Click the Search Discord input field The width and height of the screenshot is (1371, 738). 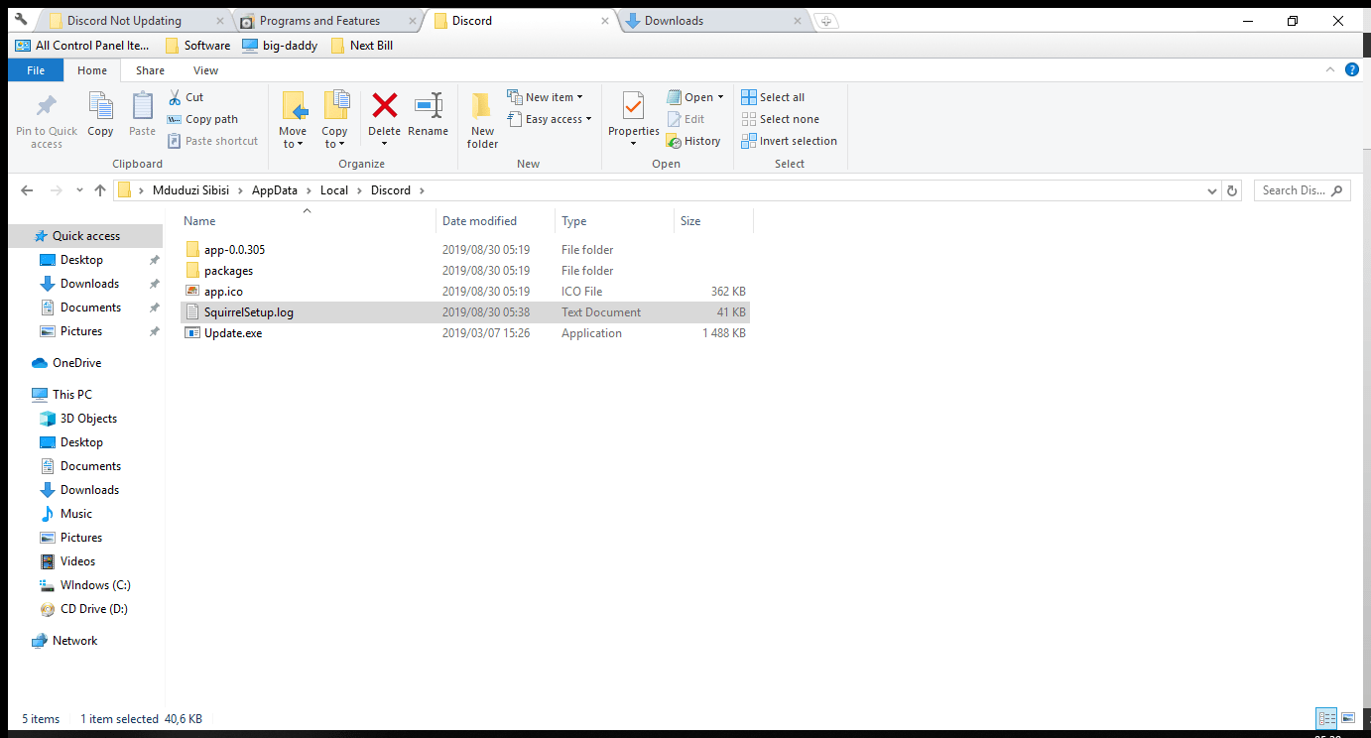(x=1294, y=190)
